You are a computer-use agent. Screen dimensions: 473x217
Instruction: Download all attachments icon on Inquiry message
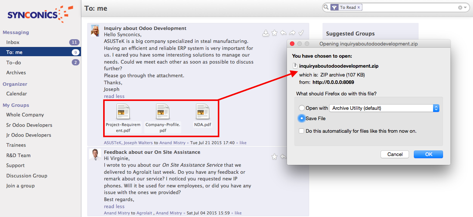[x=266, y=33]
